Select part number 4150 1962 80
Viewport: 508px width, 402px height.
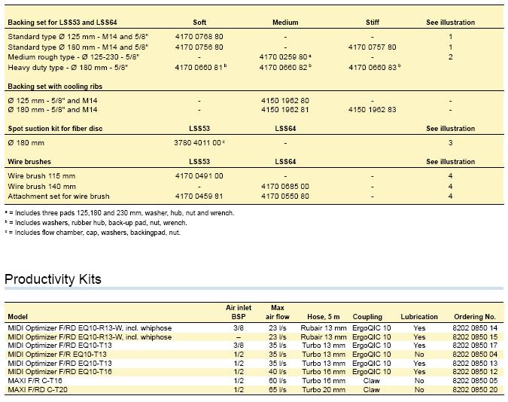pyautogui.click(x=285, y=101)
